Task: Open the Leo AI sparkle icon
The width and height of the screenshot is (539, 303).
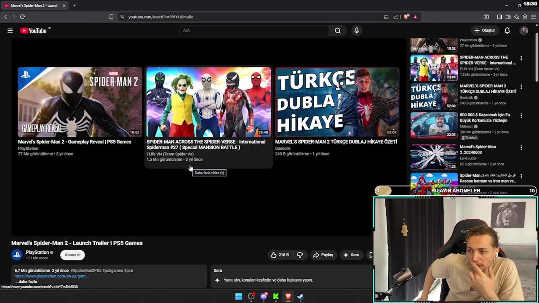Action: (x=516, y=17)
